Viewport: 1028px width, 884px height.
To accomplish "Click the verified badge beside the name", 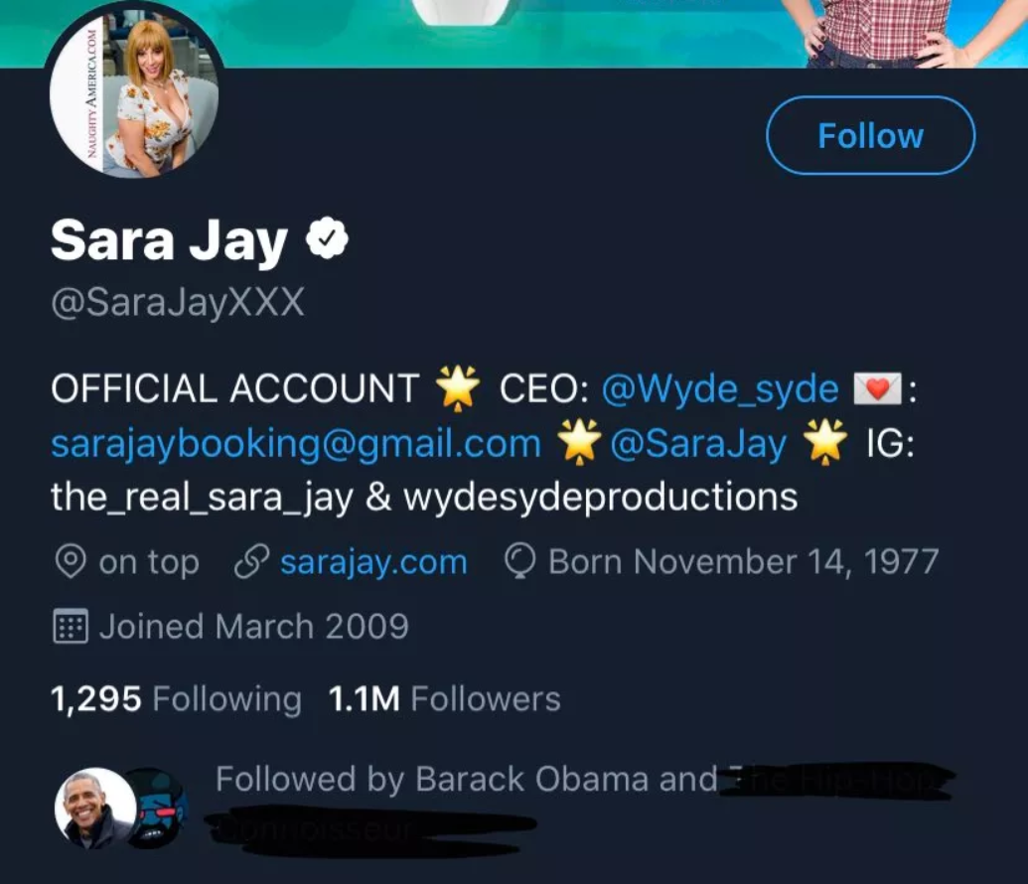I will click(x=328, y=240).
